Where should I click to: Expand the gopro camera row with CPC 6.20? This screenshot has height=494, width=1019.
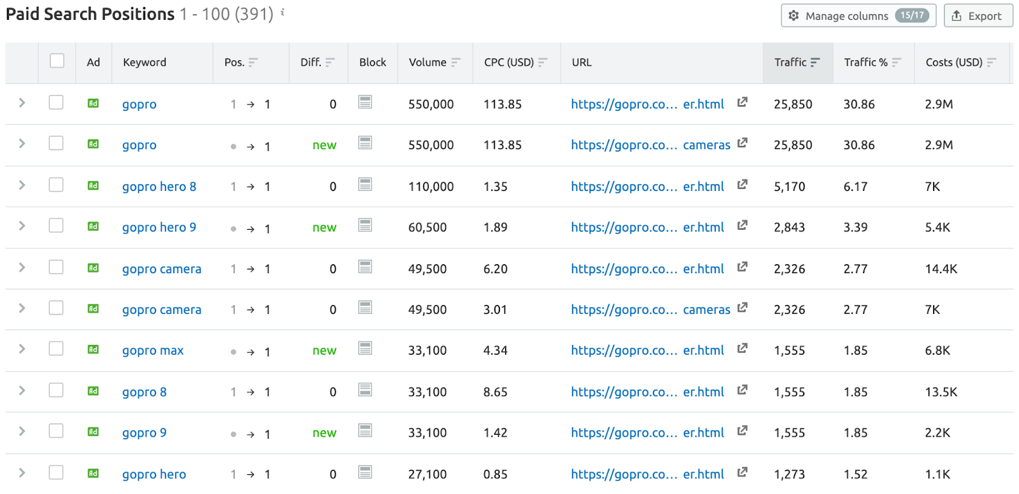tap(22, 267)
